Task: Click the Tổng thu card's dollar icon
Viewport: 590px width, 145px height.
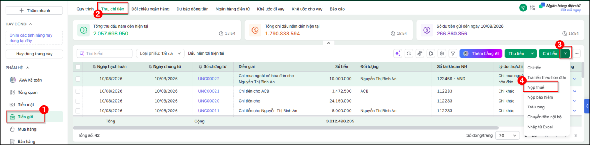Action: [x=84, y=30]
